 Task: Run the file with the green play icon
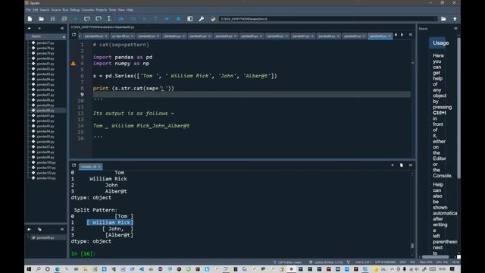tap(76, 19)
